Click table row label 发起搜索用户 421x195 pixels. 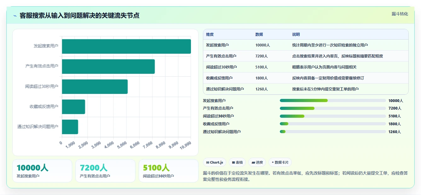217,45
